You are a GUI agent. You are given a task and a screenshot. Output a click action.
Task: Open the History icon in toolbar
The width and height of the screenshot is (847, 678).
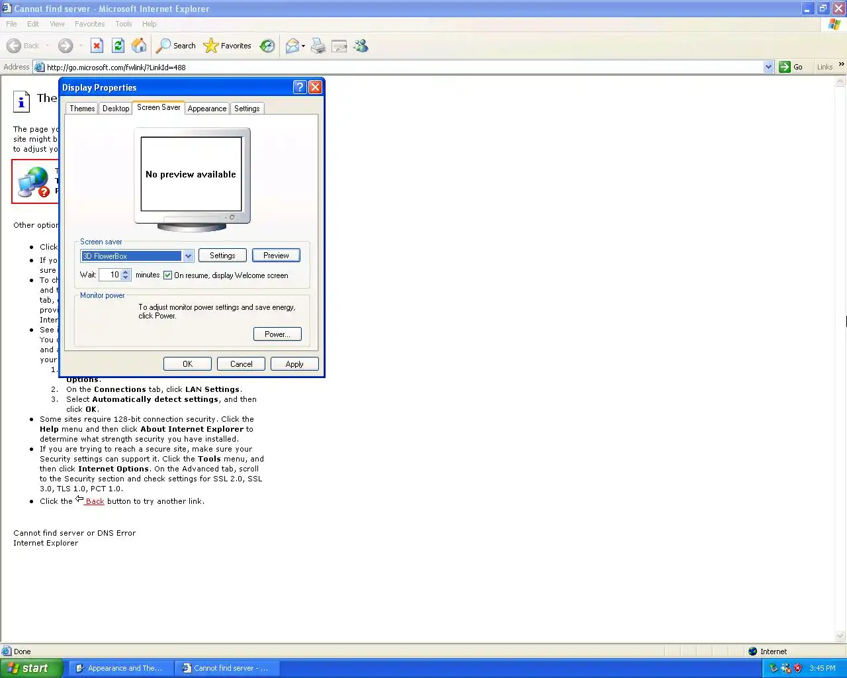click(267, 46)
